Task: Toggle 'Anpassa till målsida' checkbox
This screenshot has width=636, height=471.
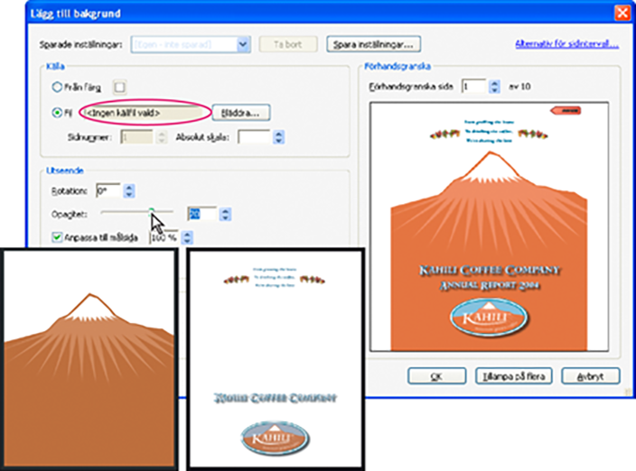Action: pos(57,237)
